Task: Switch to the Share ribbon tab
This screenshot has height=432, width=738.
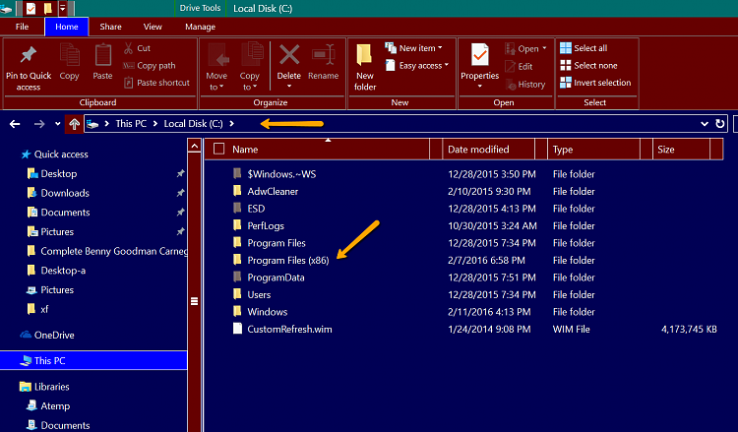Action: click(110, 27)
